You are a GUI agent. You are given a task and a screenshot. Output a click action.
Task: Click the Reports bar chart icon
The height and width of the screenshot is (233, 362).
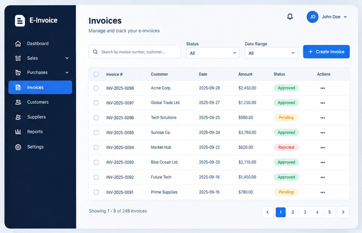pos(18,132)
